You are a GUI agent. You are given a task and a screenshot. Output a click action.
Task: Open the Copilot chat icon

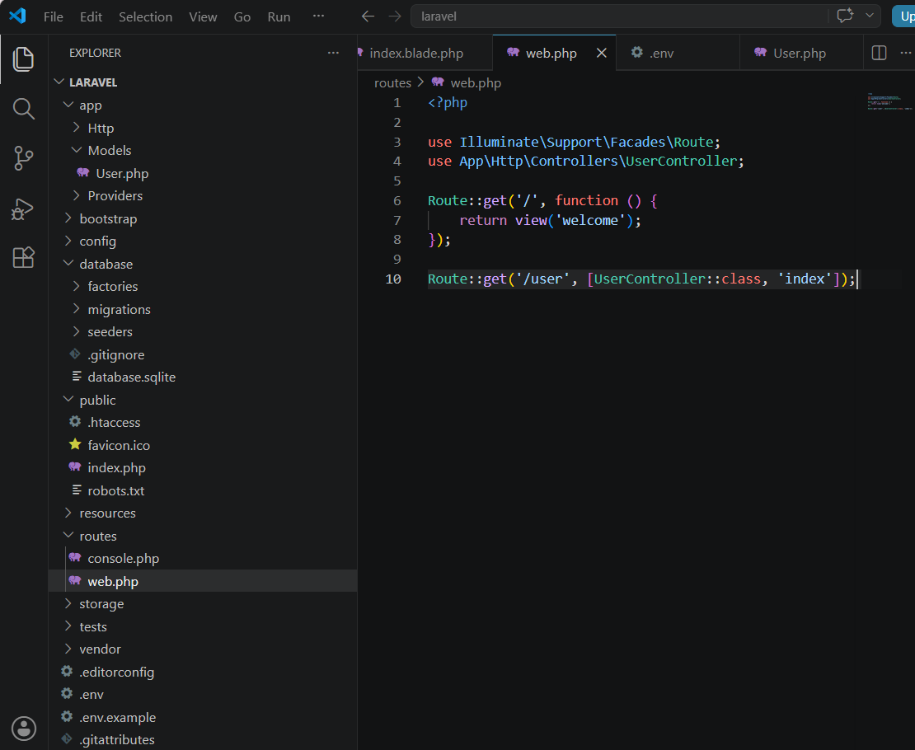click(844, 16)
